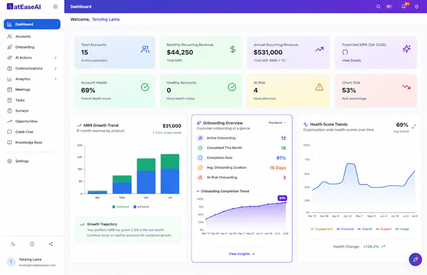Open the notifications bell
The image size is (427, 275).
tap(404, 6)
